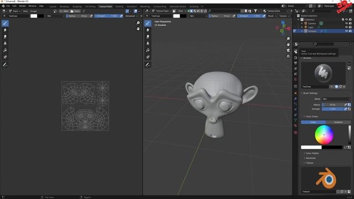Click the TexDraw brush preview thumbnail
This screenshot has height=199, width=354.
pos(323,74)
